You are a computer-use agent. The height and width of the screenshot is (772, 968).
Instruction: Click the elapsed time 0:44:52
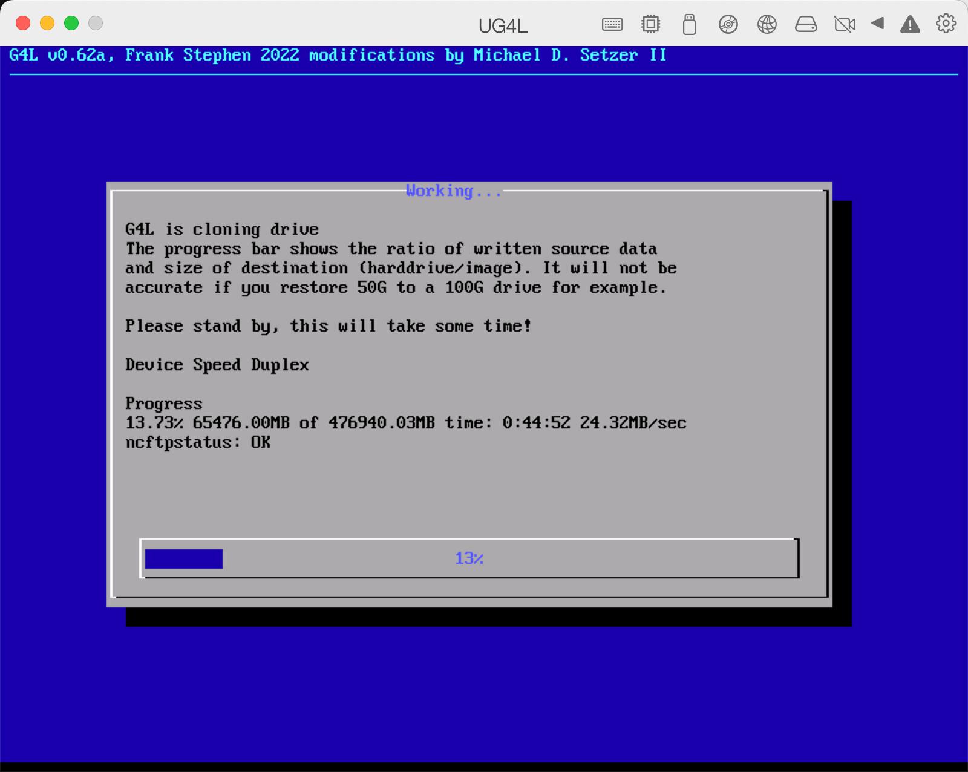(x=537, y=423)
